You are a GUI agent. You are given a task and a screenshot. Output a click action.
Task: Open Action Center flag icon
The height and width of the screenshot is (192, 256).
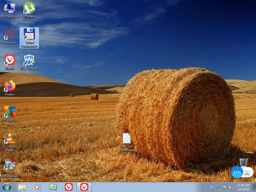click(x=225, y=187)
